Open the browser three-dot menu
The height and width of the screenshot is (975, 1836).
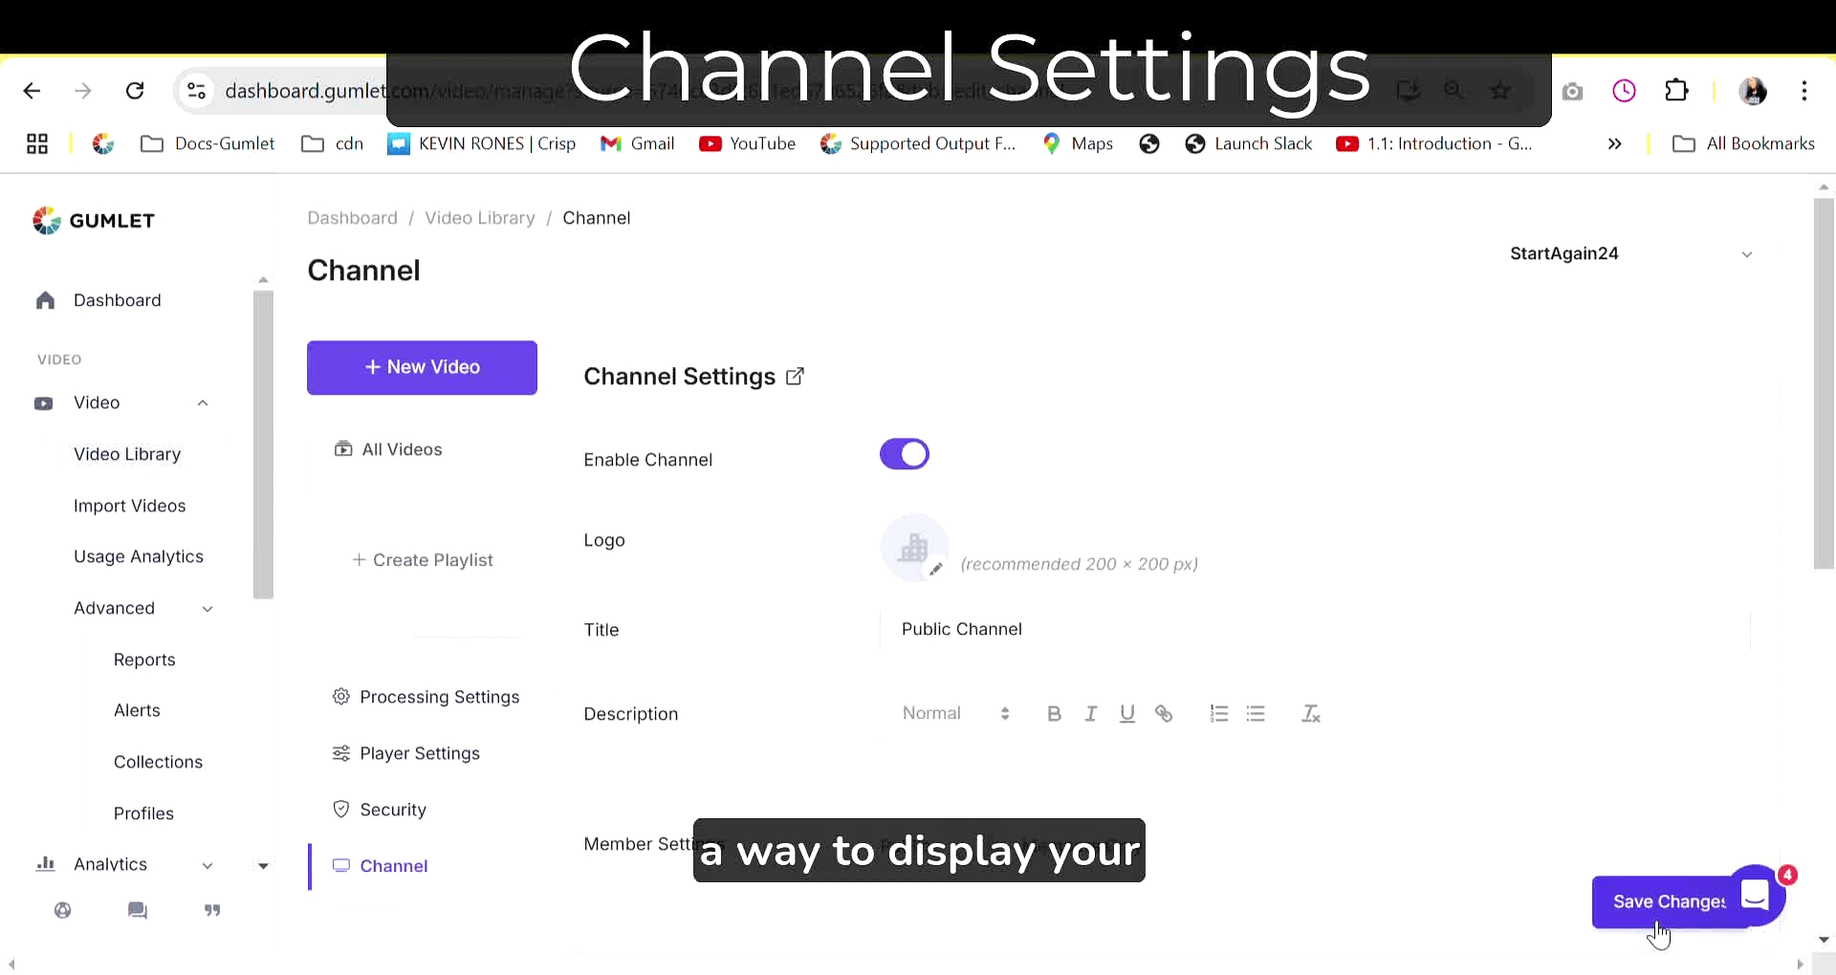1804,91
